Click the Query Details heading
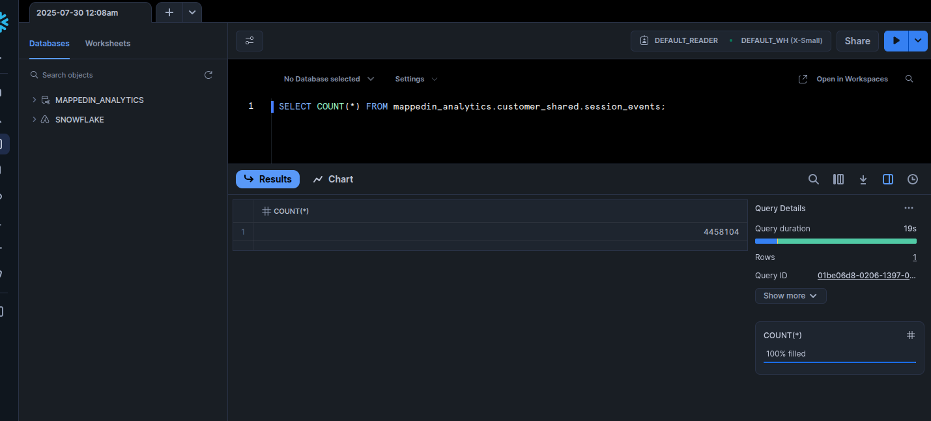Screen dimensions: 931x421 (x=781, y=209)
